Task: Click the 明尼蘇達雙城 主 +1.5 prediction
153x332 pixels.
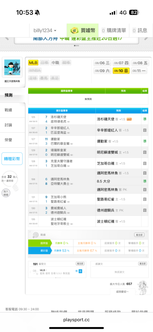Action: pyautogui.click(x=112, y=152)
